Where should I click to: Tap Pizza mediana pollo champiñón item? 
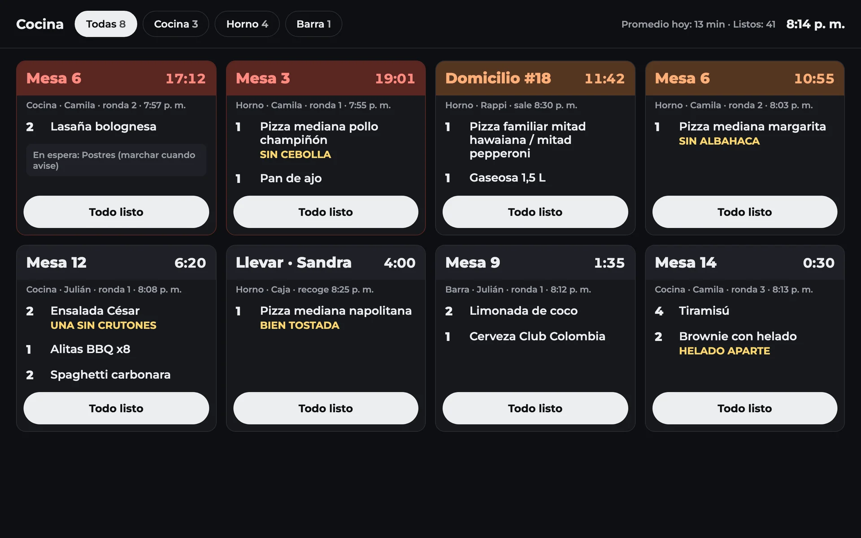(326, 140)
